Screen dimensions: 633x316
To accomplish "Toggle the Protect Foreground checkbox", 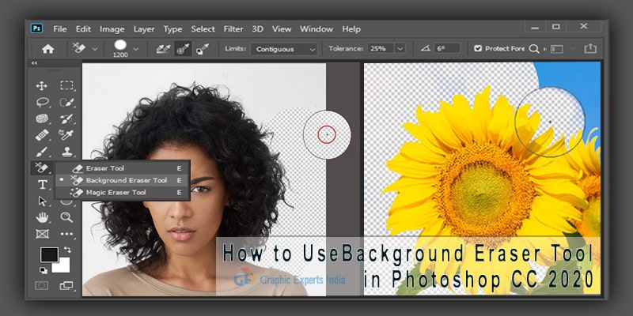I will point(478,48).
